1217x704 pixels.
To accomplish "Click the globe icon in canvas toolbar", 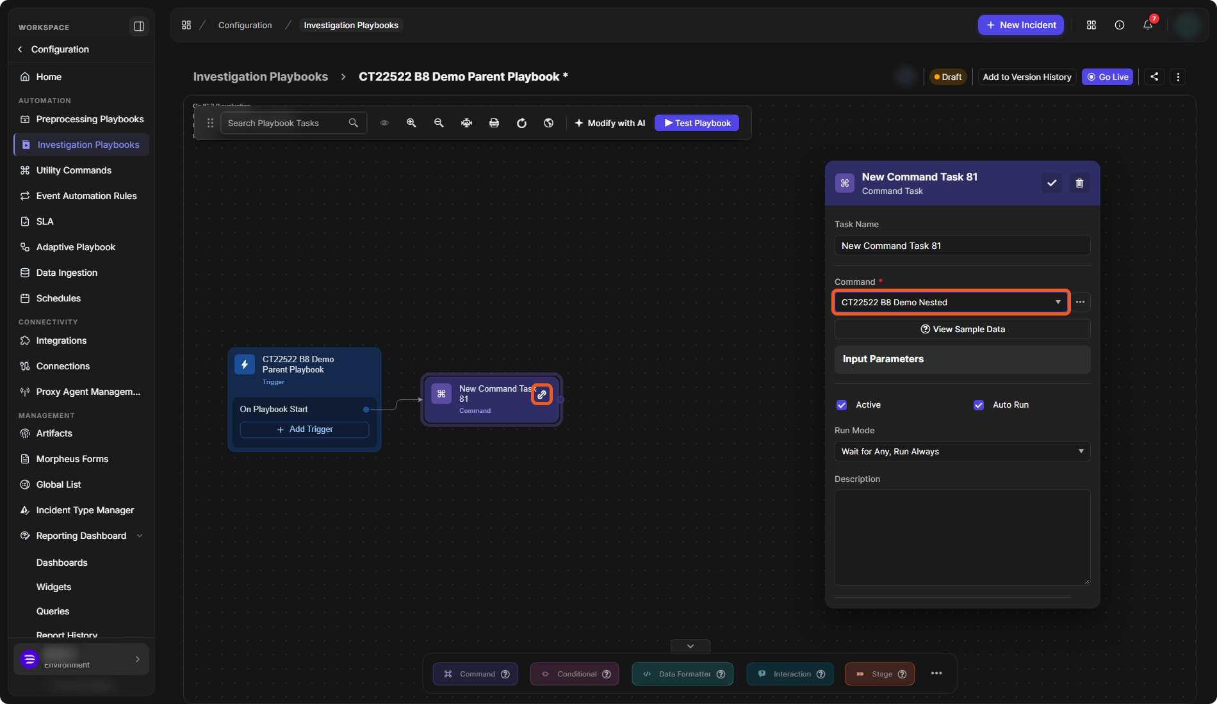I will [x=549, y=123].
